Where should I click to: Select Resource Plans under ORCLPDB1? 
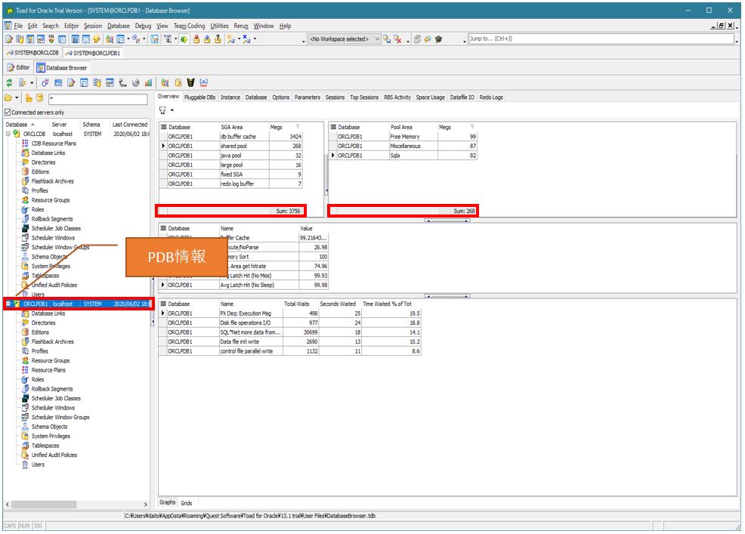[x=48, y=370]
